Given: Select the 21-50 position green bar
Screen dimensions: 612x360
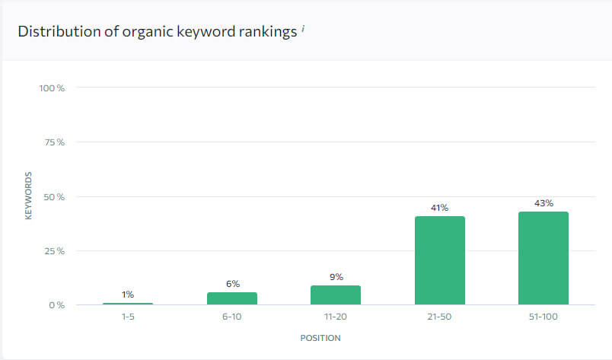Looking at the screenshot, I should click(x=440, y=260).
